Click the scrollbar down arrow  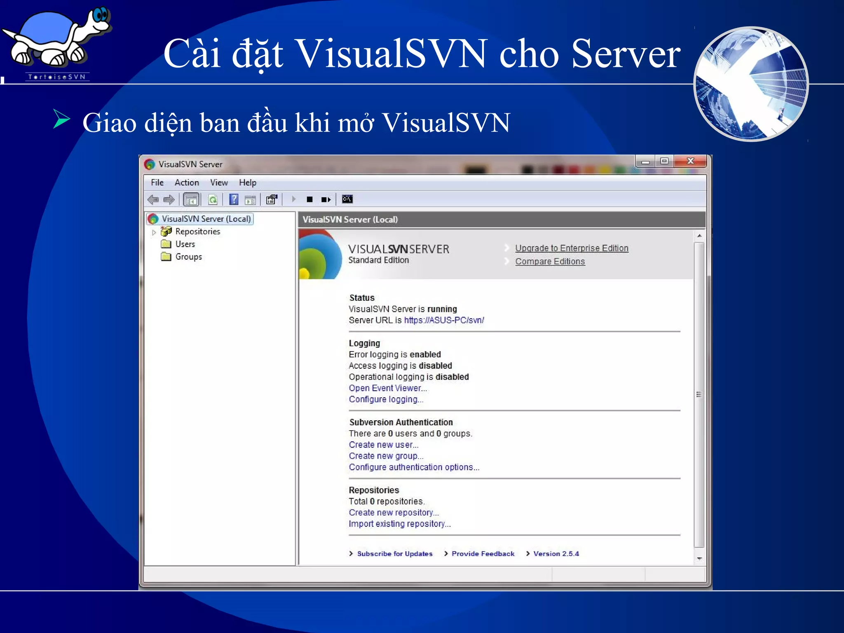tap(699, 559)
